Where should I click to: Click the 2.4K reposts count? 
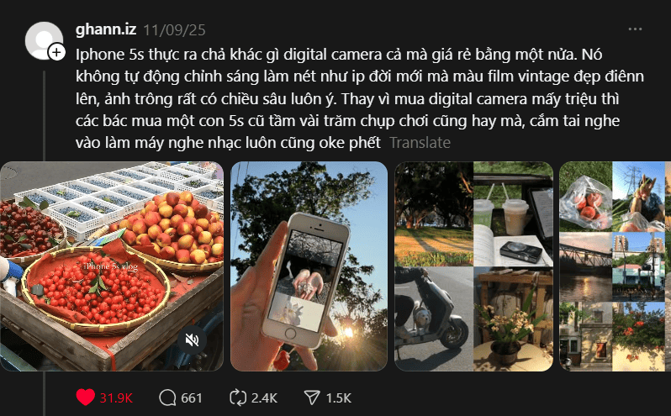(x=264, y=398)
